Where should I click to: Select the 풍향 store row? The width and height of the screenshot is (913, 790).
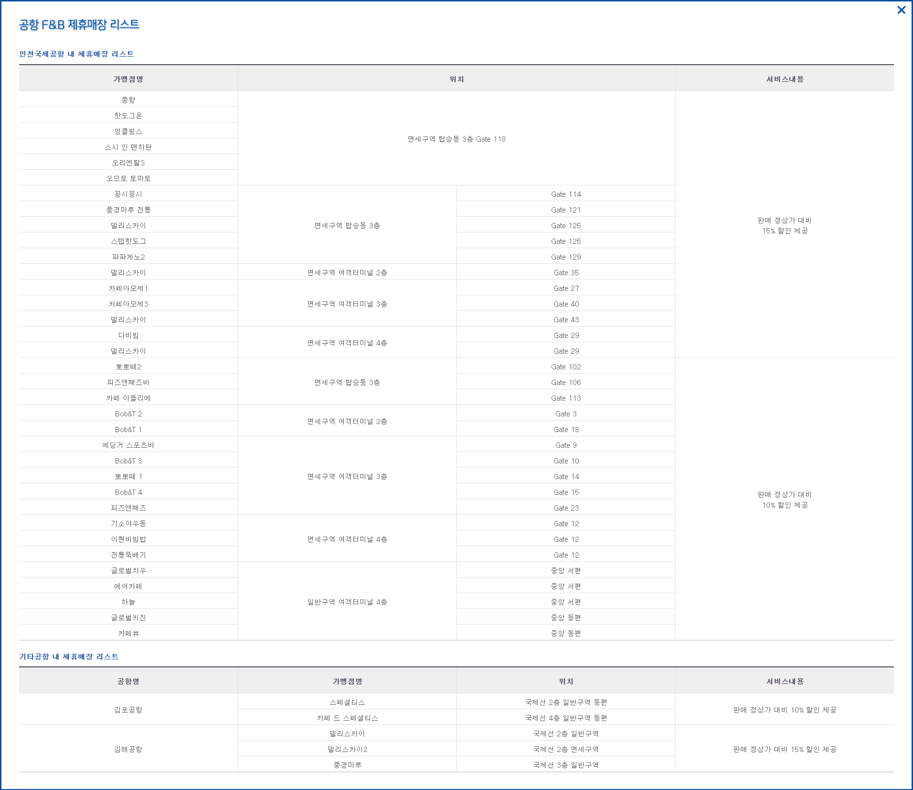click(128, 100)
